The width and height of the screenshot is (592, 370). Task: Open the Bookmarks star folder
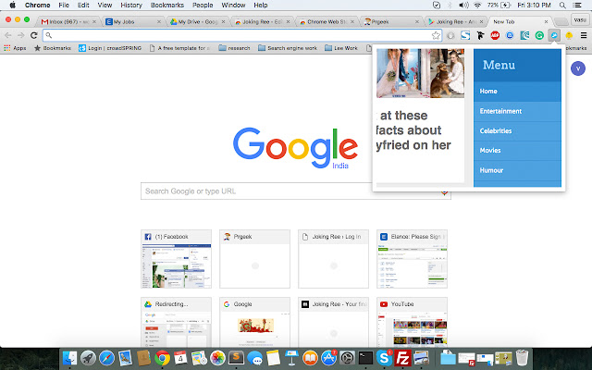(53, 48)
